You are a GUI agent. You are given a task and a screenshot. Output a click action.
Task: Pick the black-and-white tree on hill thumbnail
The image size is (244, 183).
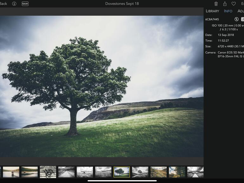coord(140,172)
